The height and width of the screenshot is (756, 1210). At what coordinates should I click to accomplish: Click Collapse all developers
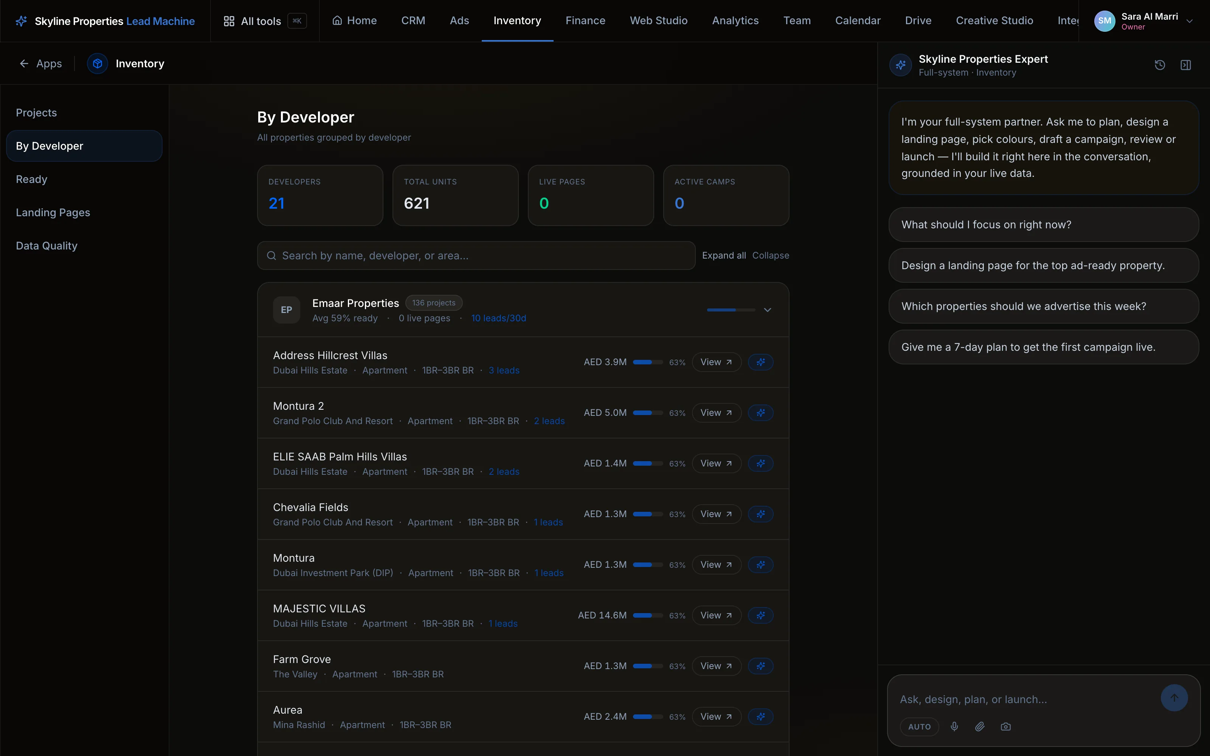[771, 256]
